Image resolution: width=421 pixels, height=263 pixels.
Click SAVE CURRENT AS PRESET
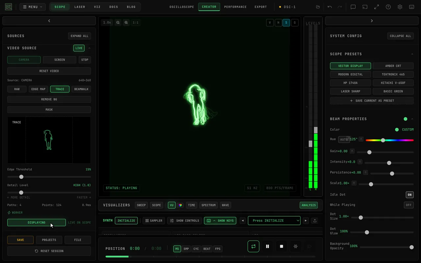pyautogui.click(x=372, y=101)
